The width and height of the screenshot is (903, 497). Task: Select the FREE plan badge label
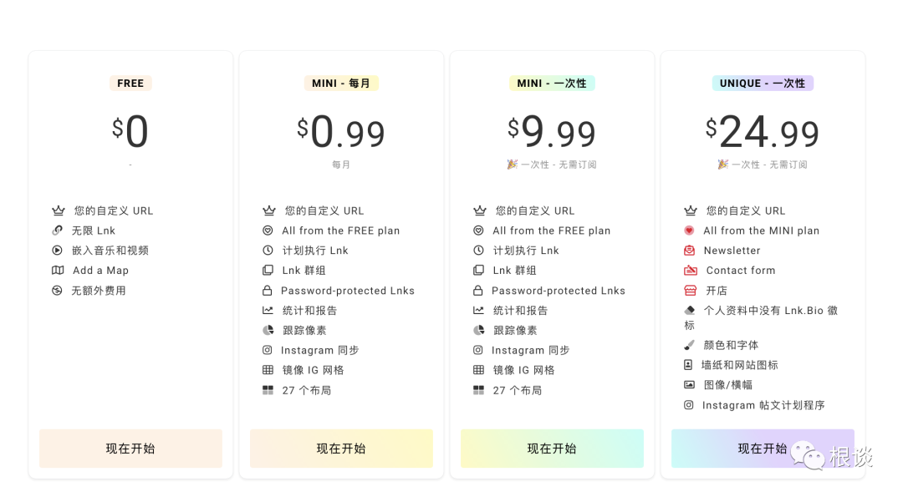coord(130,84)
